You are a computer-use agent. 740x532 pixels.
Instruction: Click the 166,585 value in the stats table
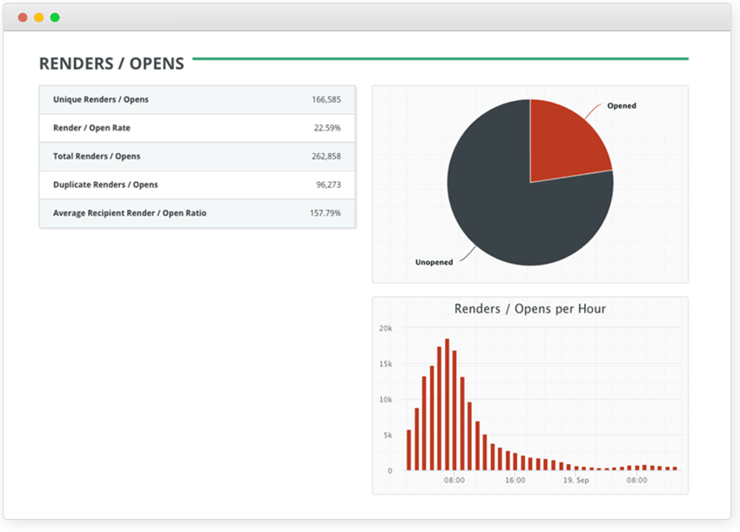[328, 99]
